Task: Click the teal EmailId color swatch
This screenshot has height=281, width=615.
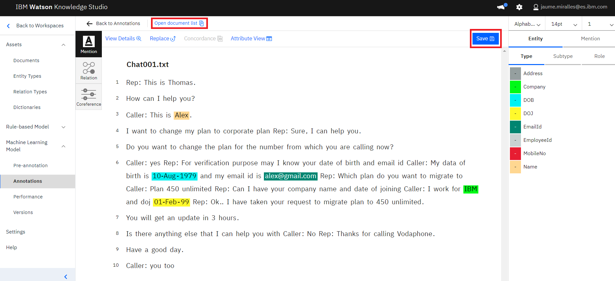Action: click(515, 127)
